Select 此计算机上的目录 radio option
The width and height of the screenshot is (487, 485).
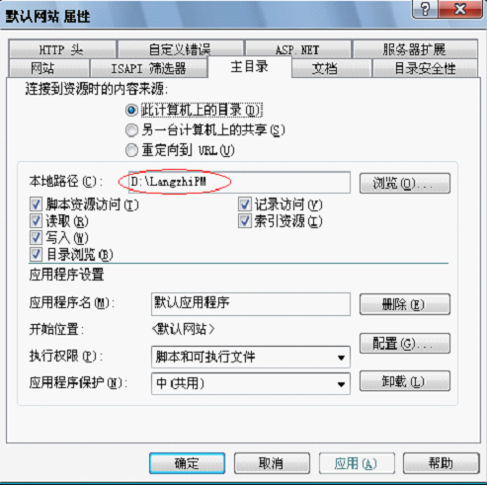[x=131, y=111]
